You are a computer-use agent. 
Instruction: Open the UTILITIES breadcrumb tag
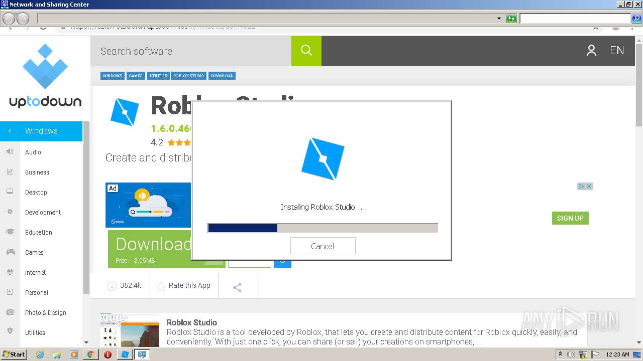[158, 76]
